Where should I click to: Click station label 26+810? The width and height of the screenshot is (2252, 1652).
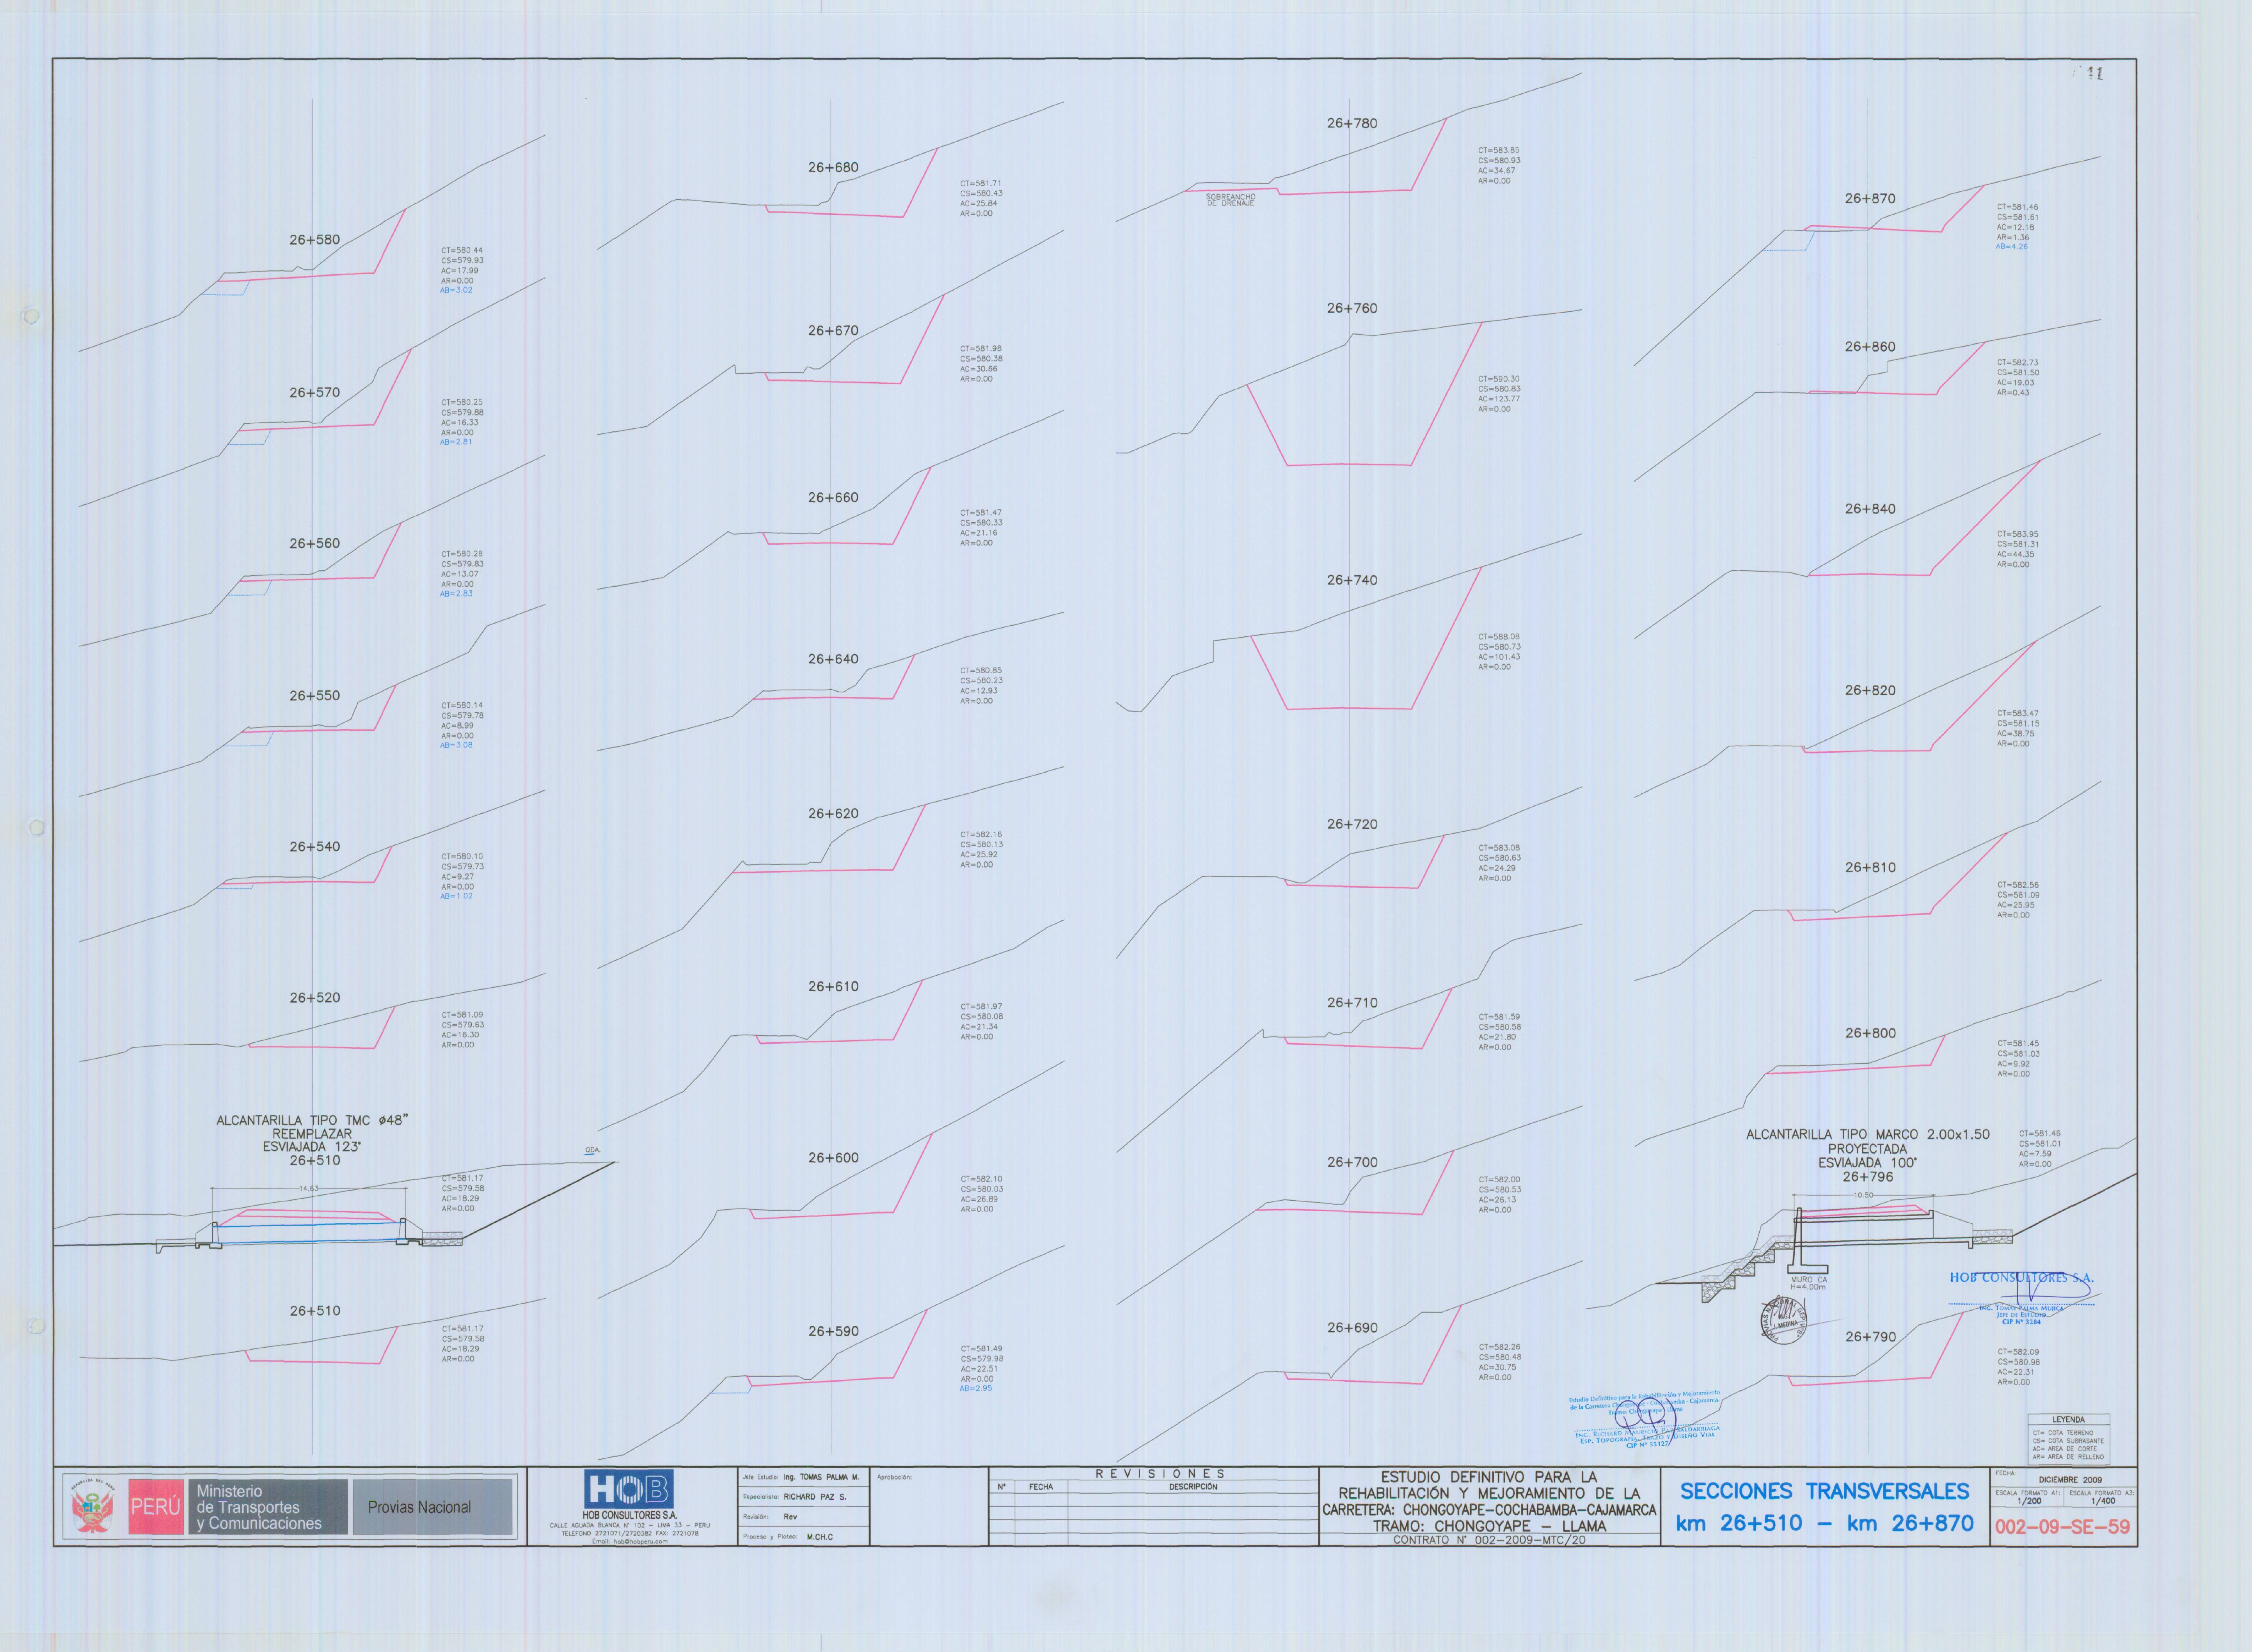[1870, 868]
